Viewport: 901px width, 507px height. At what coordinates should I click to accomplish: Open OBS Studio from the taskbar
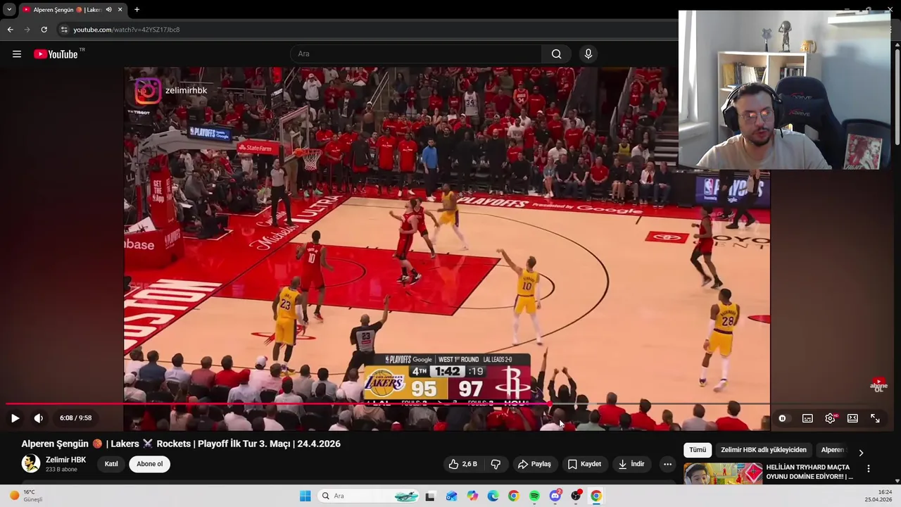tap(576, 496)
